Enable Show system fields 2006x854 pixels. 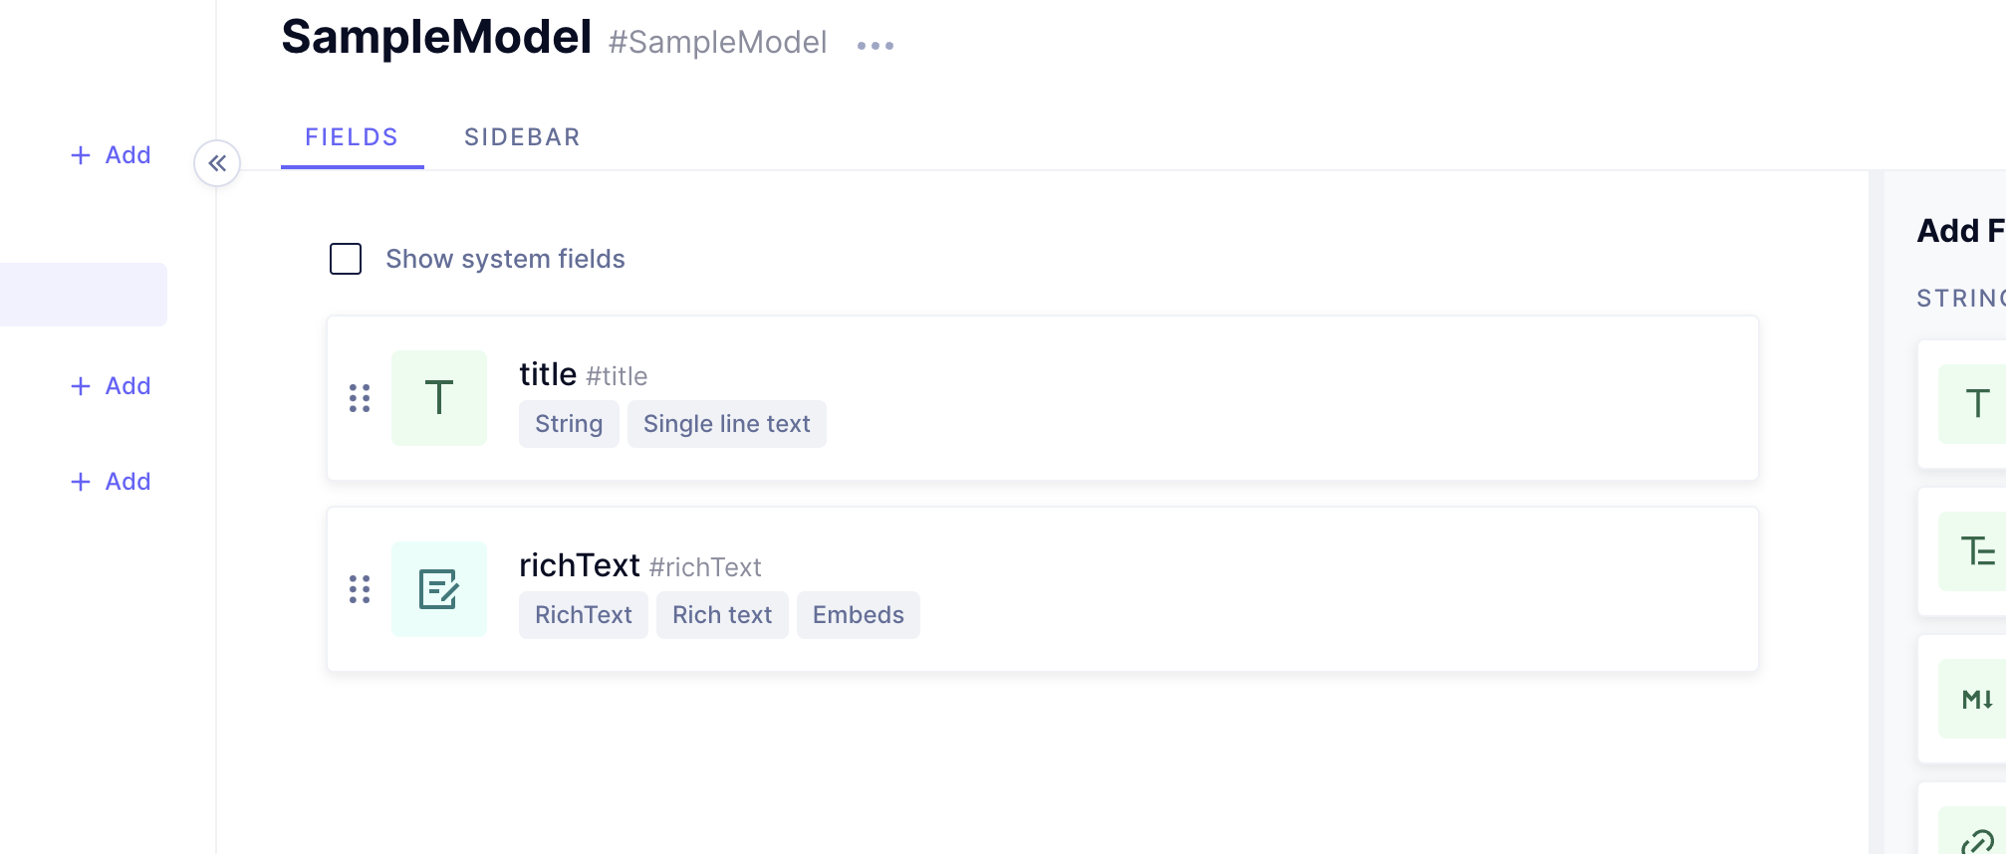point(346,259)
